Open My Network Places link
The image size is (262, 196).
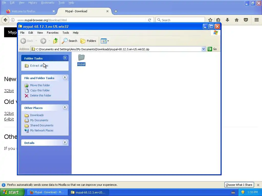click(42, 130)
